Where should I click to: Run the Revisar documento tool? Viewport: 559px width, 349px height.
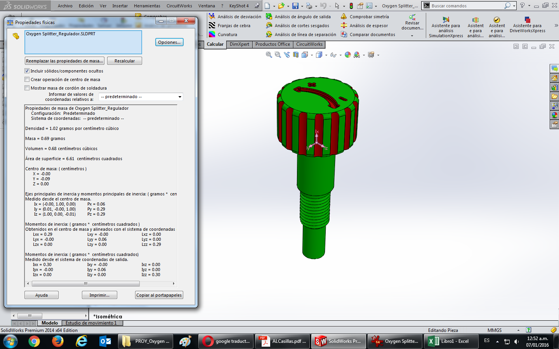click(412, 22)
